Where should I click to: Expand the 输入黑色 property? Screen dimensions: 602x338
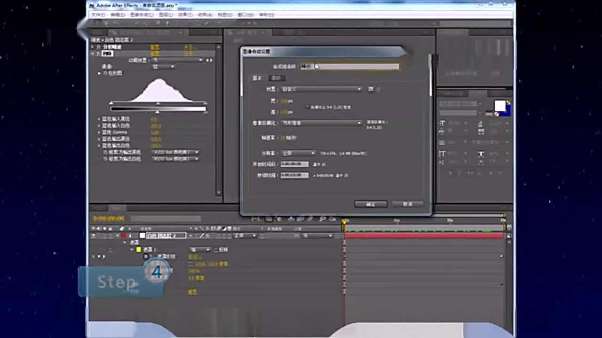pos(99,119)
